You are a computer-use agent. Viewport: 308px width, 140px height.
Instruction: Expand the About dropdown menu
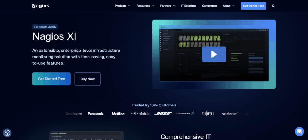[x=229, y=6]
